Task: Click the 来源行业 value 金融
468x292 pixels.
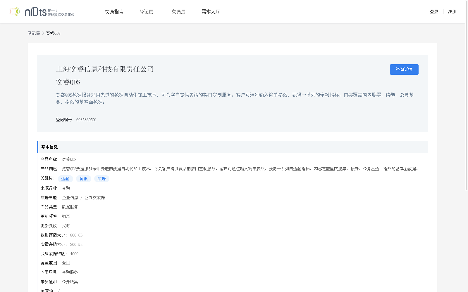Action: [66, 188]
